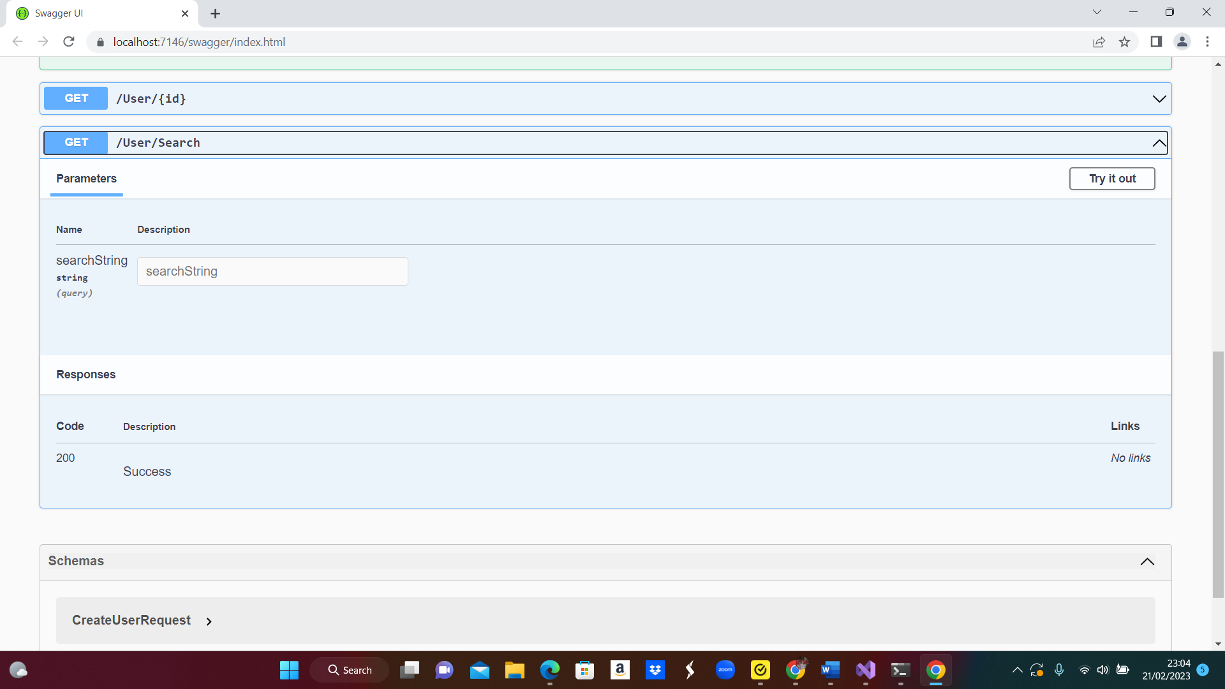Open Microsoft Word from taskbar
Image resolution: width=1225 pixels, height=689 pixels.
point(830,670)
